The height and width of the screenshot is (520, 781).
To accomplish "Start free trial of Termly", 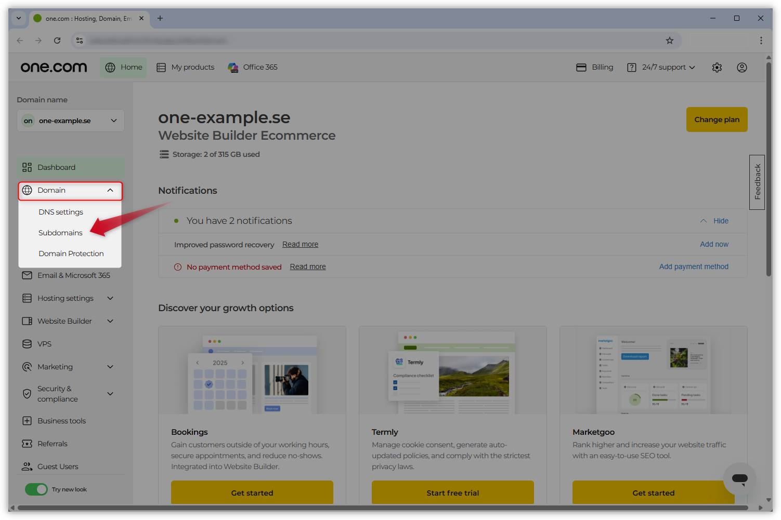I will 453,492.
